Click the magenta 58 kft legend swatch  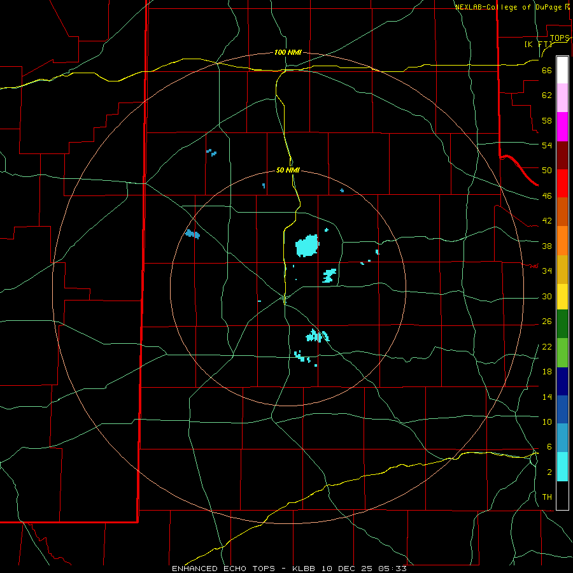562,127
